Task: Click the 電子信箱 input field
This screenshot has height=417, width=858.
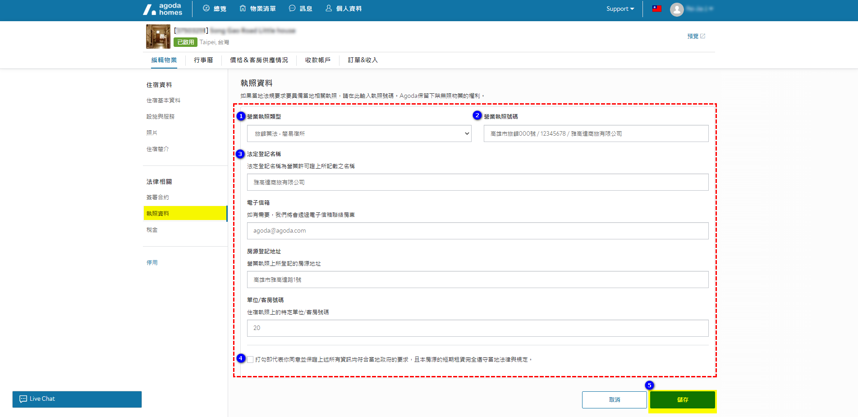Action: click(x=478, y=231)
